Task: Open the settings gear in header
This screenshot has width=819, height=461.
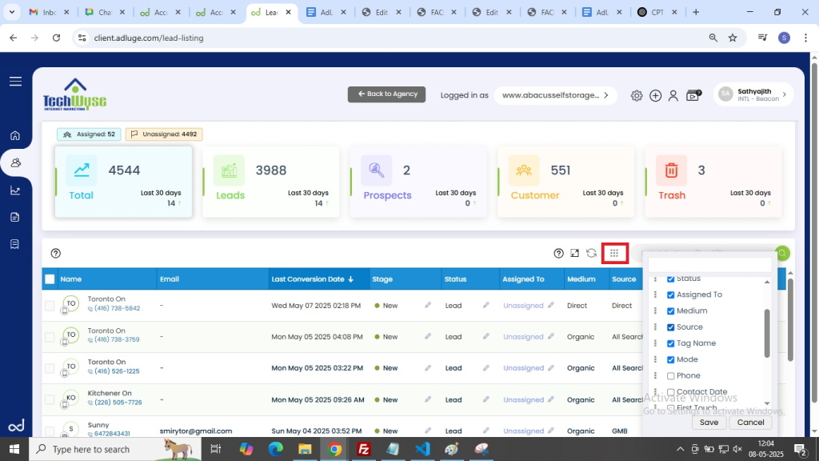Action: point(637,95)
